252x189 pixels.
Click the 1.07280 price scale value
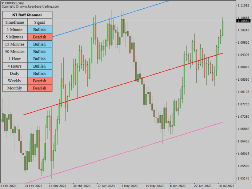(243, 117)
